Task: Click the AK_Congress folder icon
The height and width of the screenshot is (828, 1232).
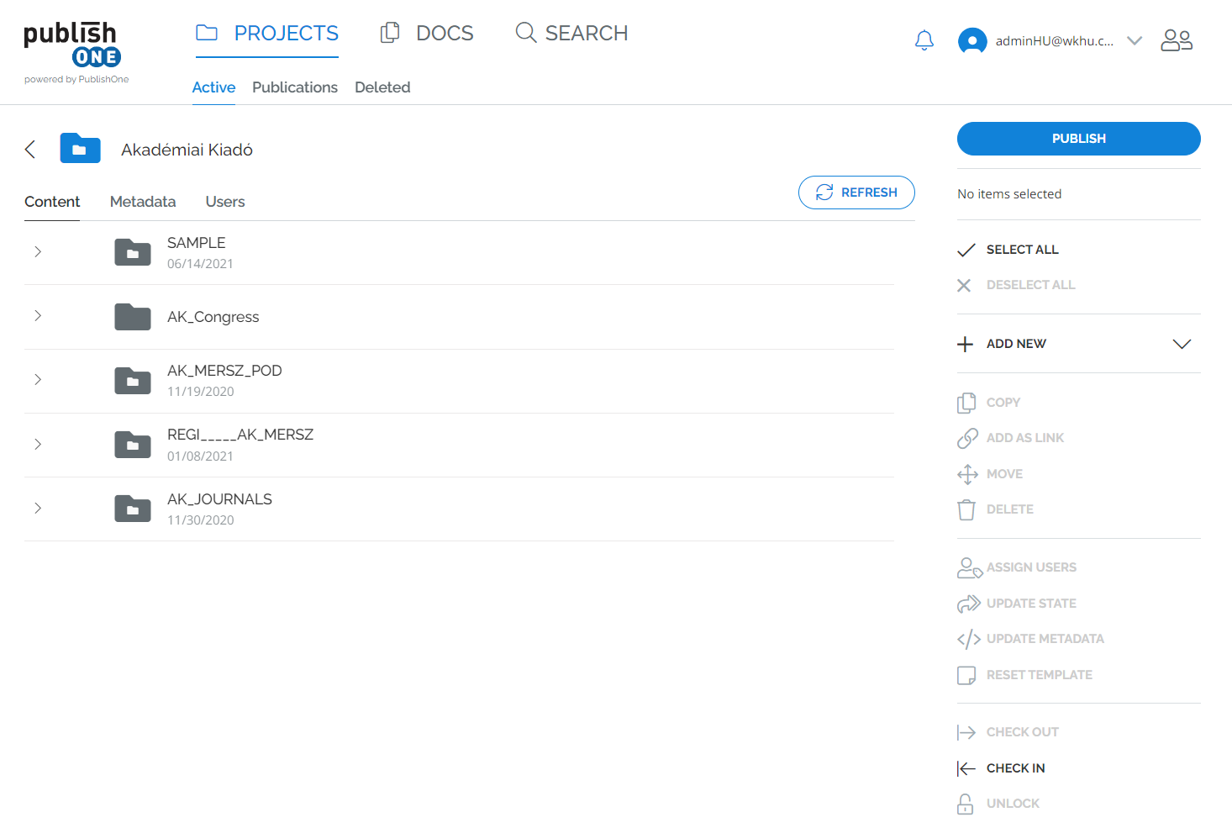Action: pyautogui.click(x=133, y=317)
